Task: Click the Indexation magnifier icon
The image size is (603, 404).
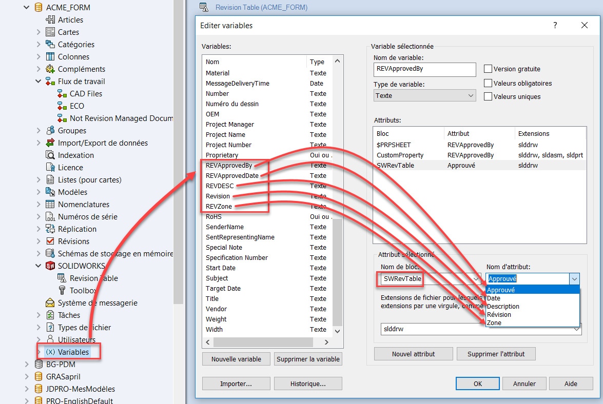Action: point(50,155)
